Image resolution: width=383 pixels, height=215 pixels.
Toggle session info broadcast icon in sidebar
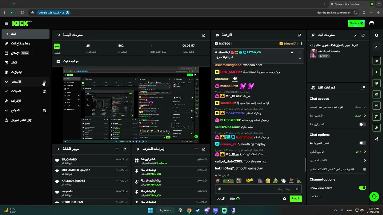[x=377, y=105]
